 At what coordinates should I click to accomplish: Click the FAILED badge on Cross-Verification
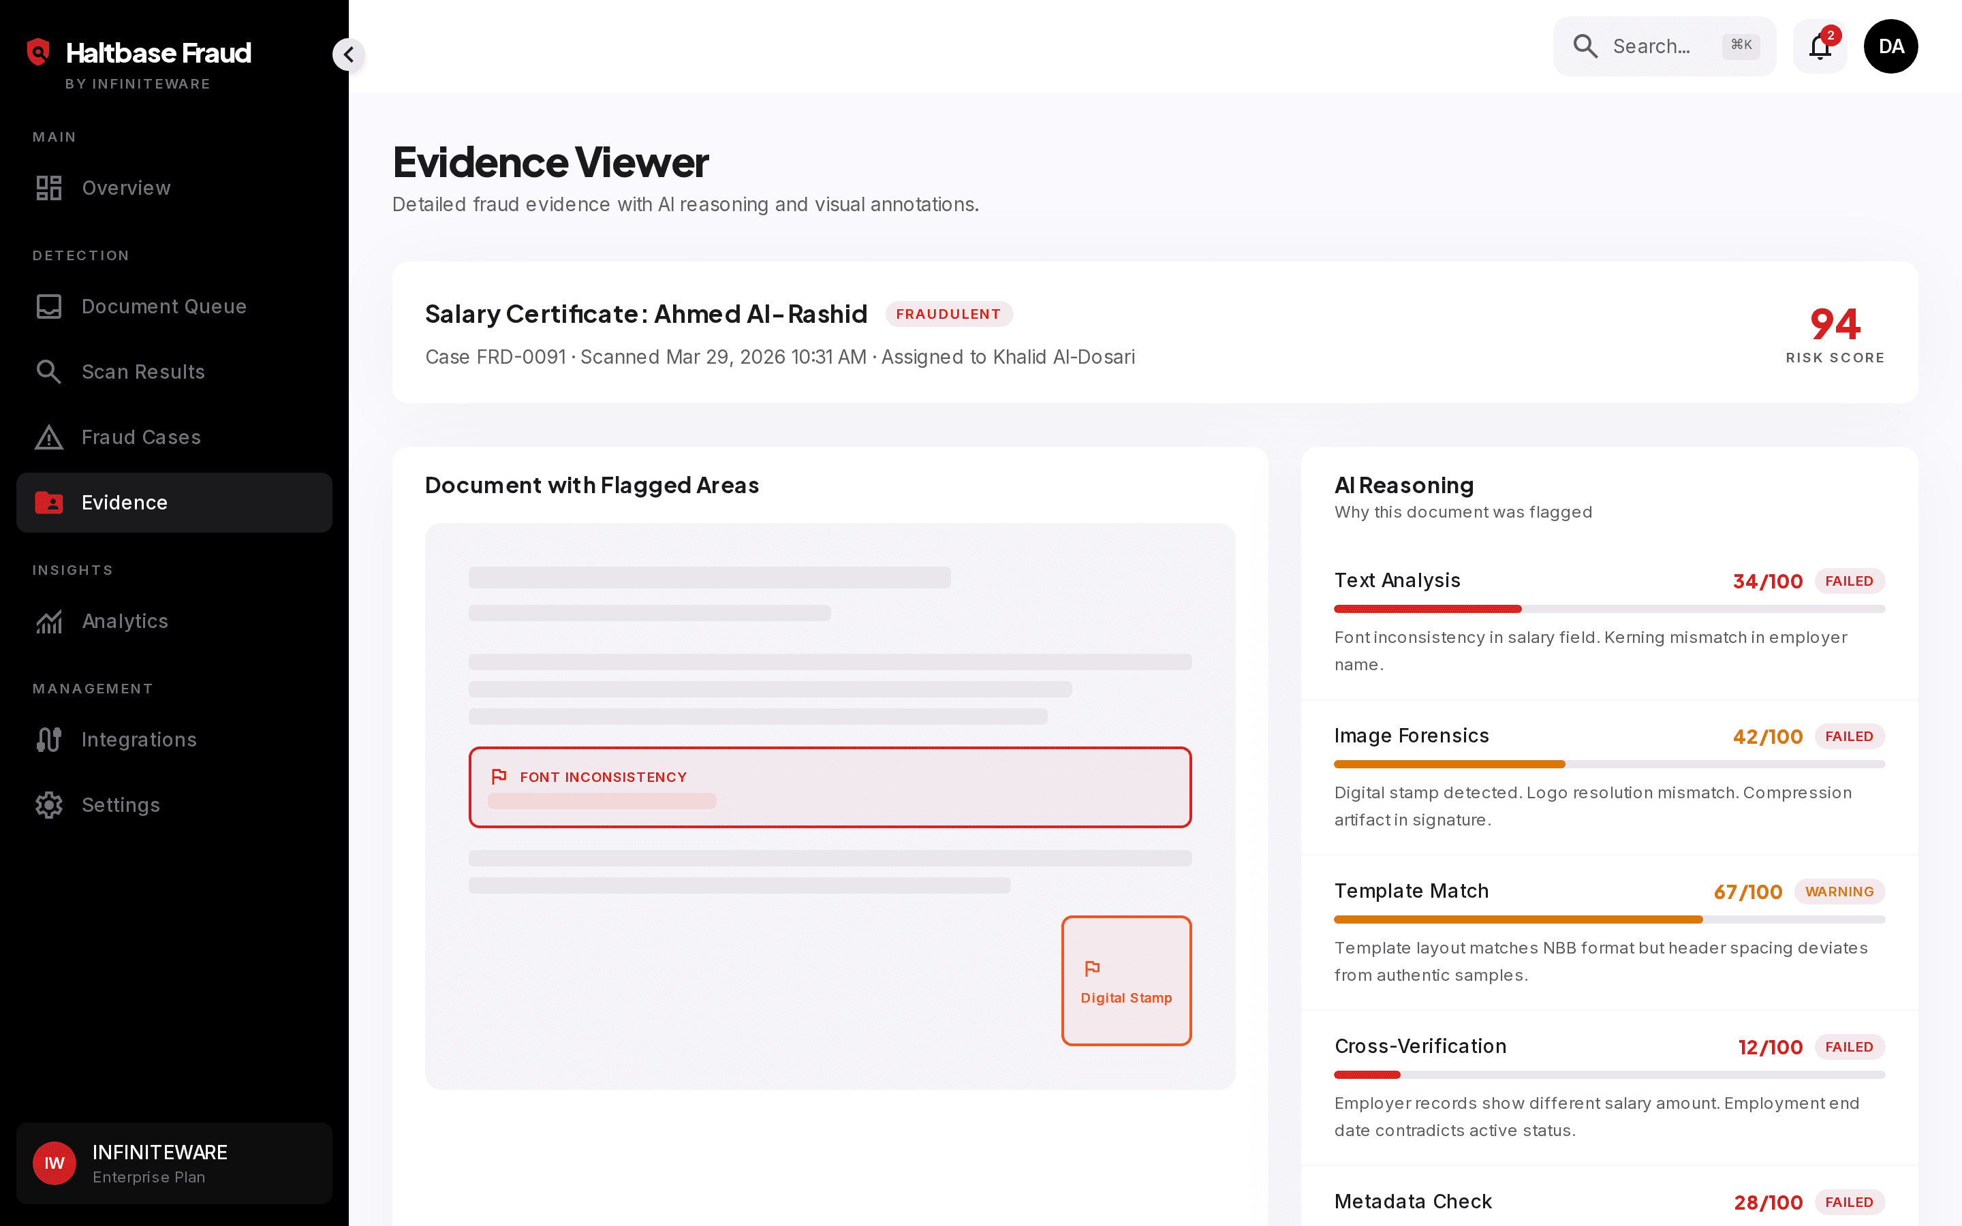[1850, 1047]
